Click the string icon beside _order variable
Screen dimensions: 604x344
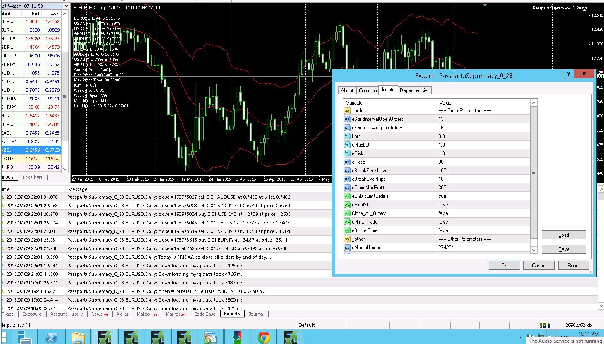tap(347, 111)
